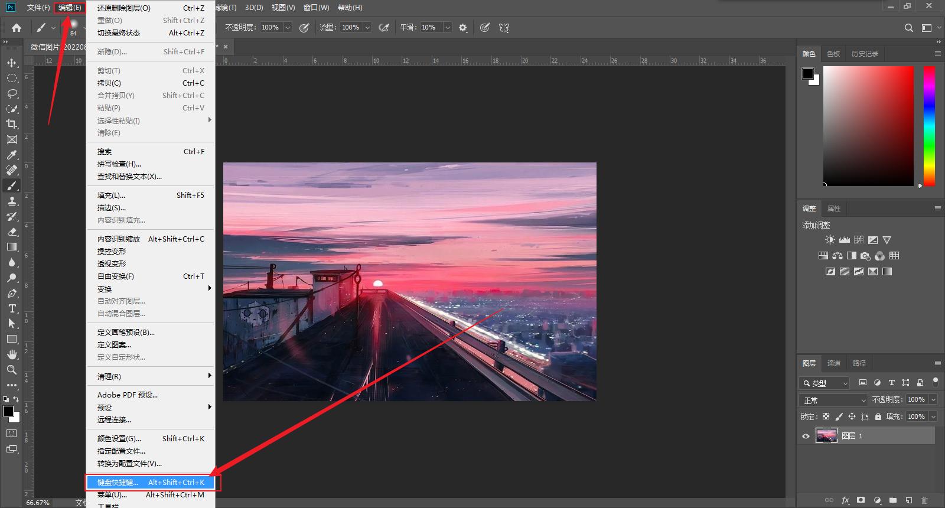Image resolution: width=945 pixels, height=508 pixels.
Task: Click the rainbow hue slider strip
Action: [x=929, y=126]
